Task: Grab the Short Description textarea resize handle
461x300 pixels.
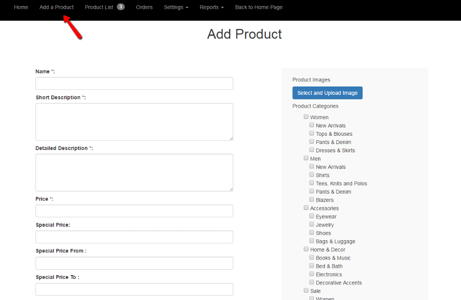Action: pos(230,138)
